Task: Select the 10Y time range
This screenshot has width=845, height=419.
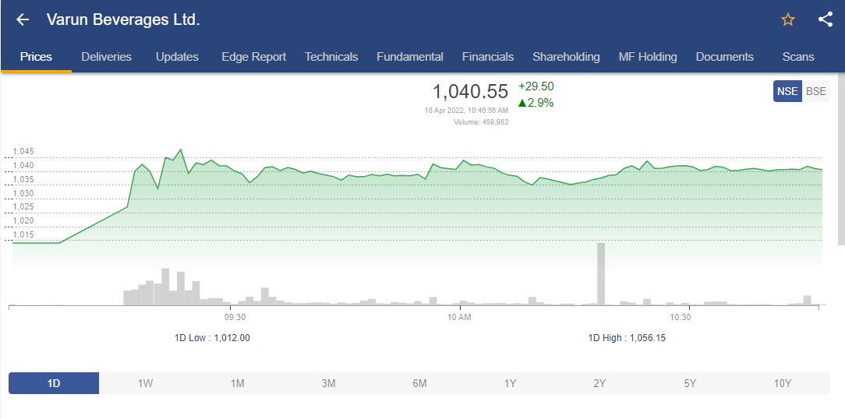Action: [783, 383]
